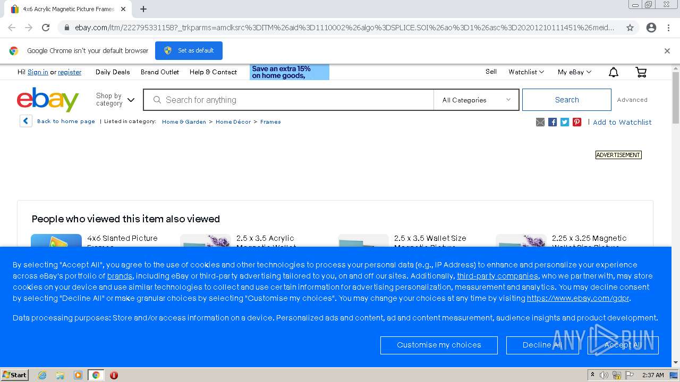Image resolution: width=680 pixels, height=382 pixels.
Task: Navigate forward in browser
Action: pyautogui.click(x=29, y=28)
